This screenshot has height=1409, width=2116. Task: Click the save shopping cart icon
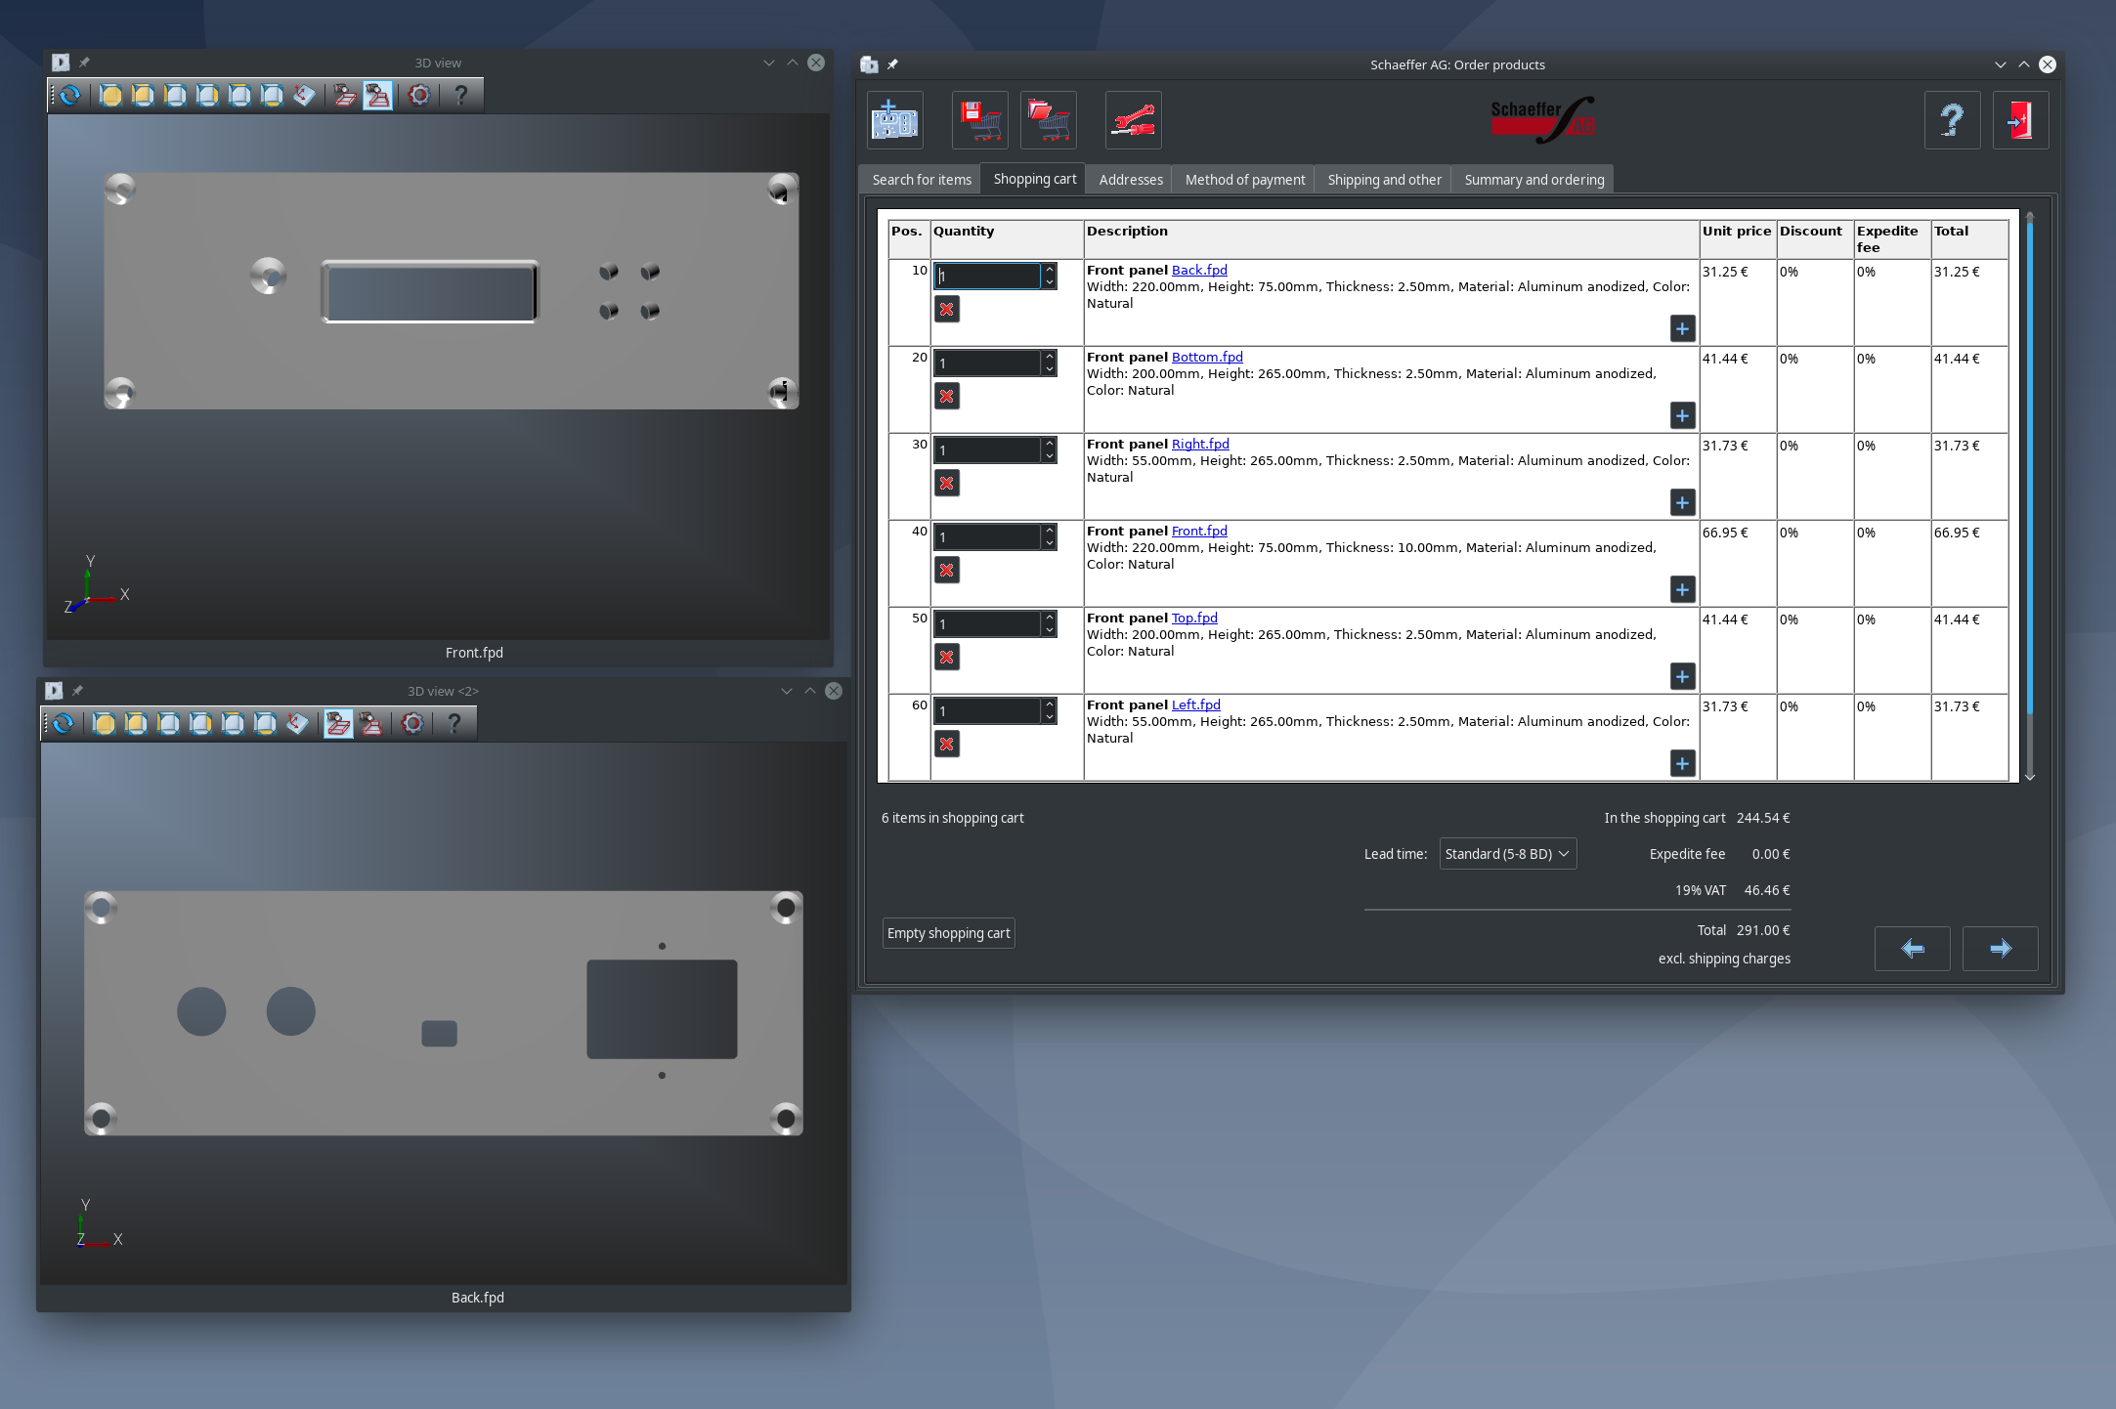point(980,120)
